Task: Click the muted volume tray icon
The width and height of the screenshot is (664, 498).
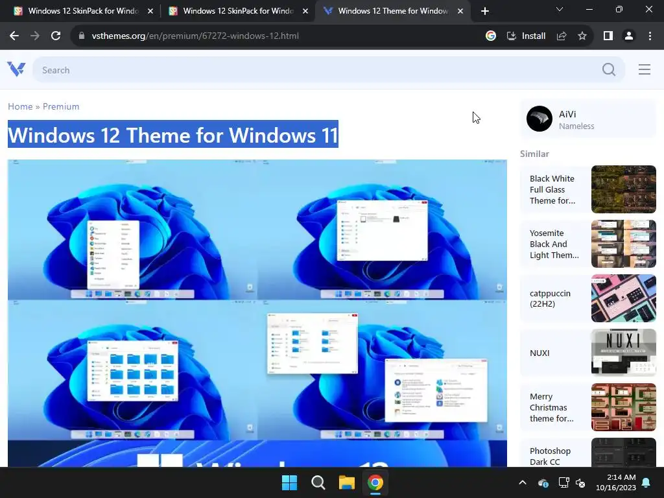Action: tap(580, 482)
